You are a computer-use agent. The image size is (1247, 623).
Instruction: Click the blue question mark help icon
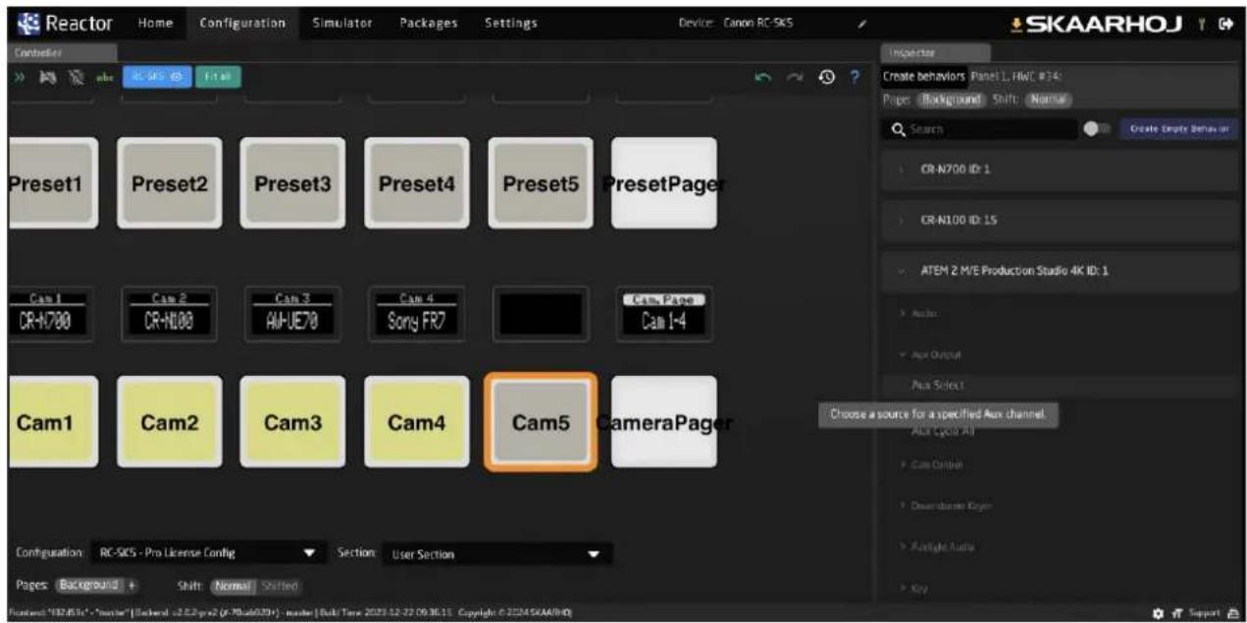point(855,78)
